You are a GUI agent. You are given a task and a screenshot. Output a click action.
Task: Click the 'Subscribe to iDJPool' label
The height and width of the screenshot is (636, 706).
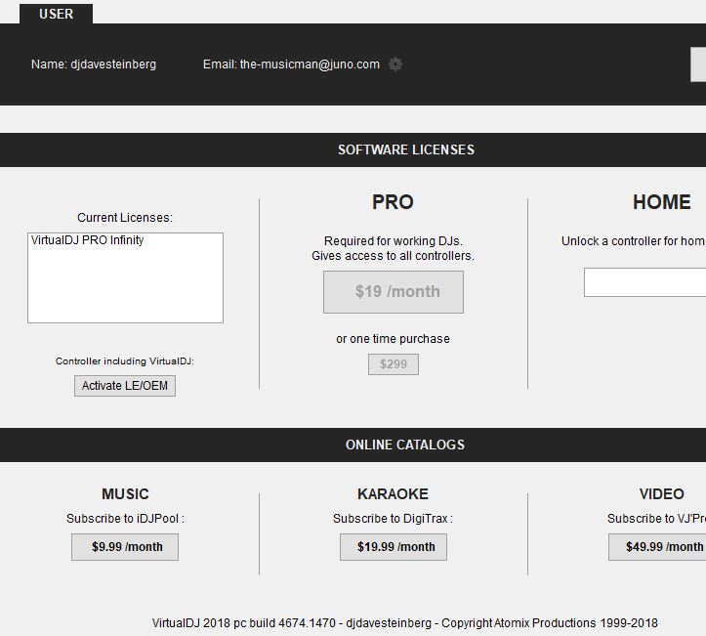pos(125,519)
